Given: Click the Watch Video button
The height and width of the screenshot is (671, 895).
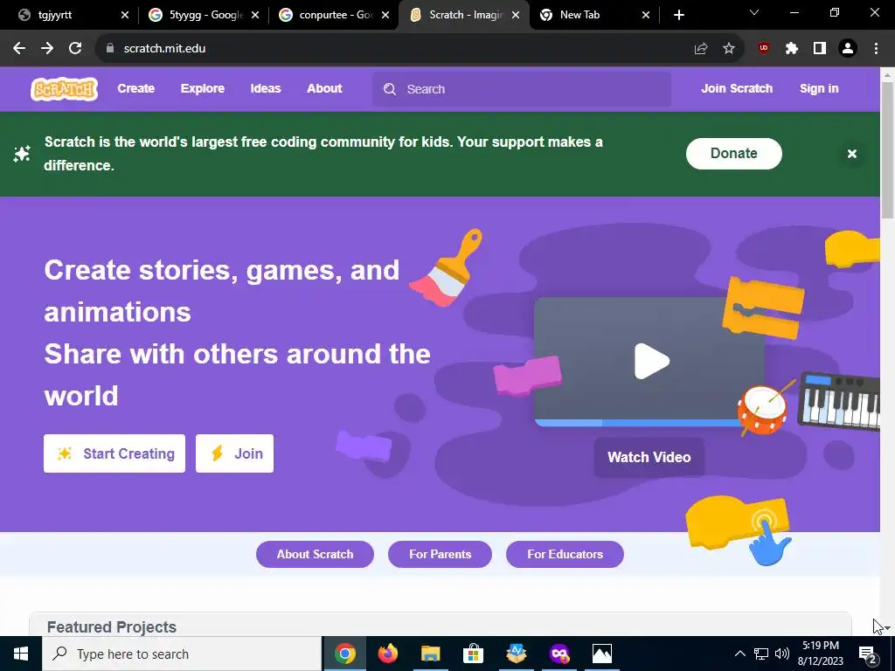Looking at the screenshot, I should click(x=649, y=457).
